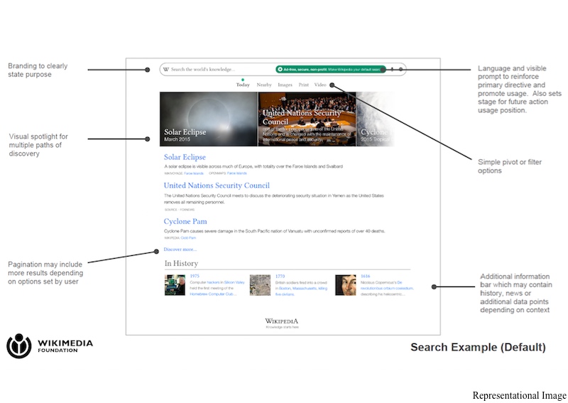Switch to the Nearby tab
Screen dimensions: 568x403
tap(264, 85)
